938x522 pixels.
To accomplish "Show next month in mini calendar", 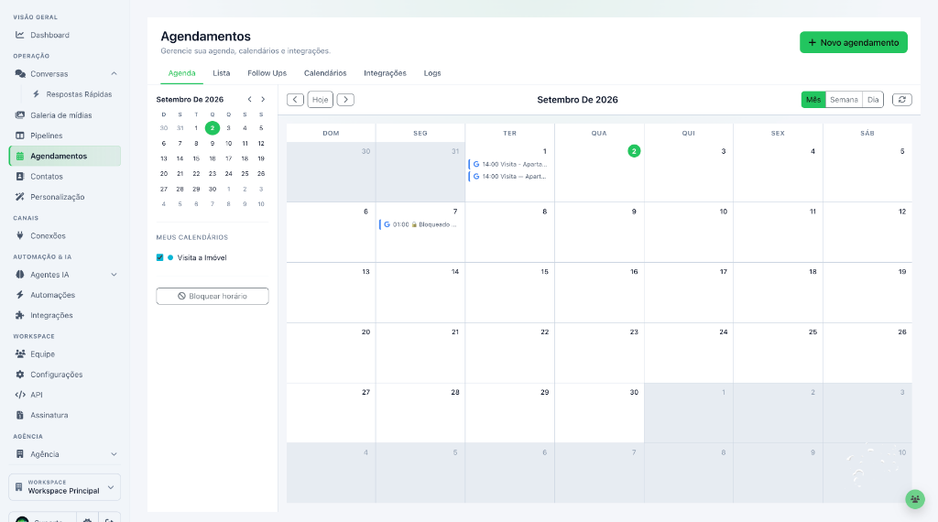I will (x=263, y=99).
